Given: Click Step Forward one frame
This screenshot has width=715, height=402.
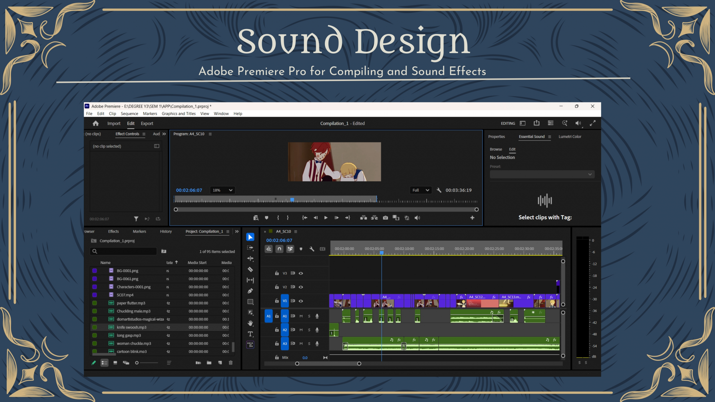Looking at the screenshot, I should [x=337, y=218].
